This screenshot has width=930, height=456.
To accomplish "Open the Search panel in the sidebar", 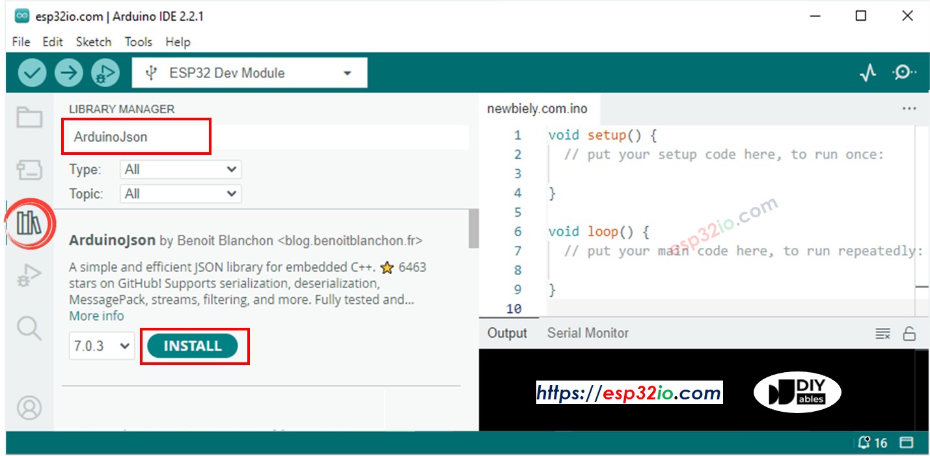I will click(x=29, y=329).
